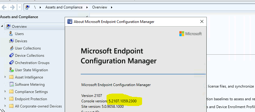Screen dimensions: 255x112
Task: Open dropdown arrow after Assets and Compliance breadcrumb
Action: tap(87, 7)
